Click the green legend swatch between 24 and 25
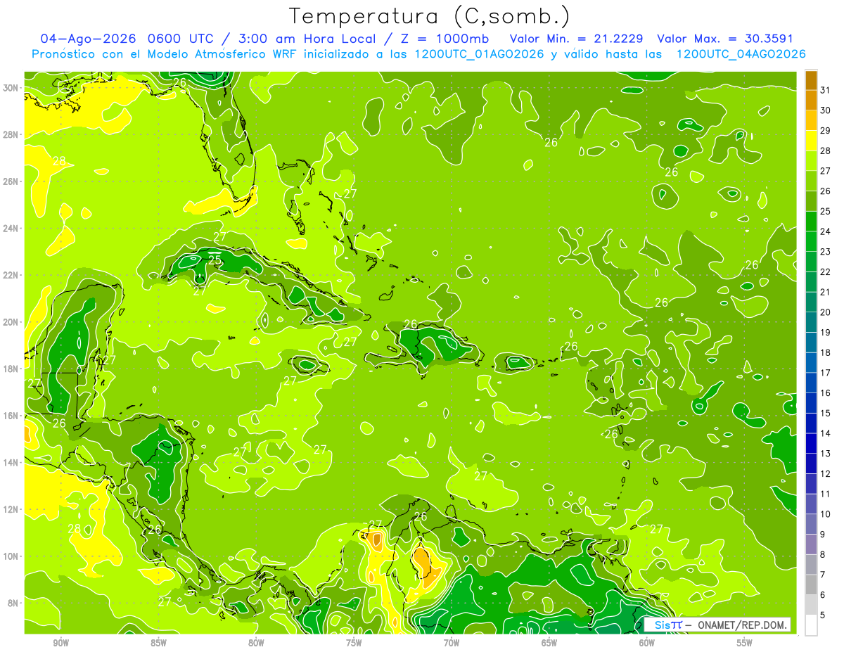This screenshot has height=652, width=844. (811, 222)
